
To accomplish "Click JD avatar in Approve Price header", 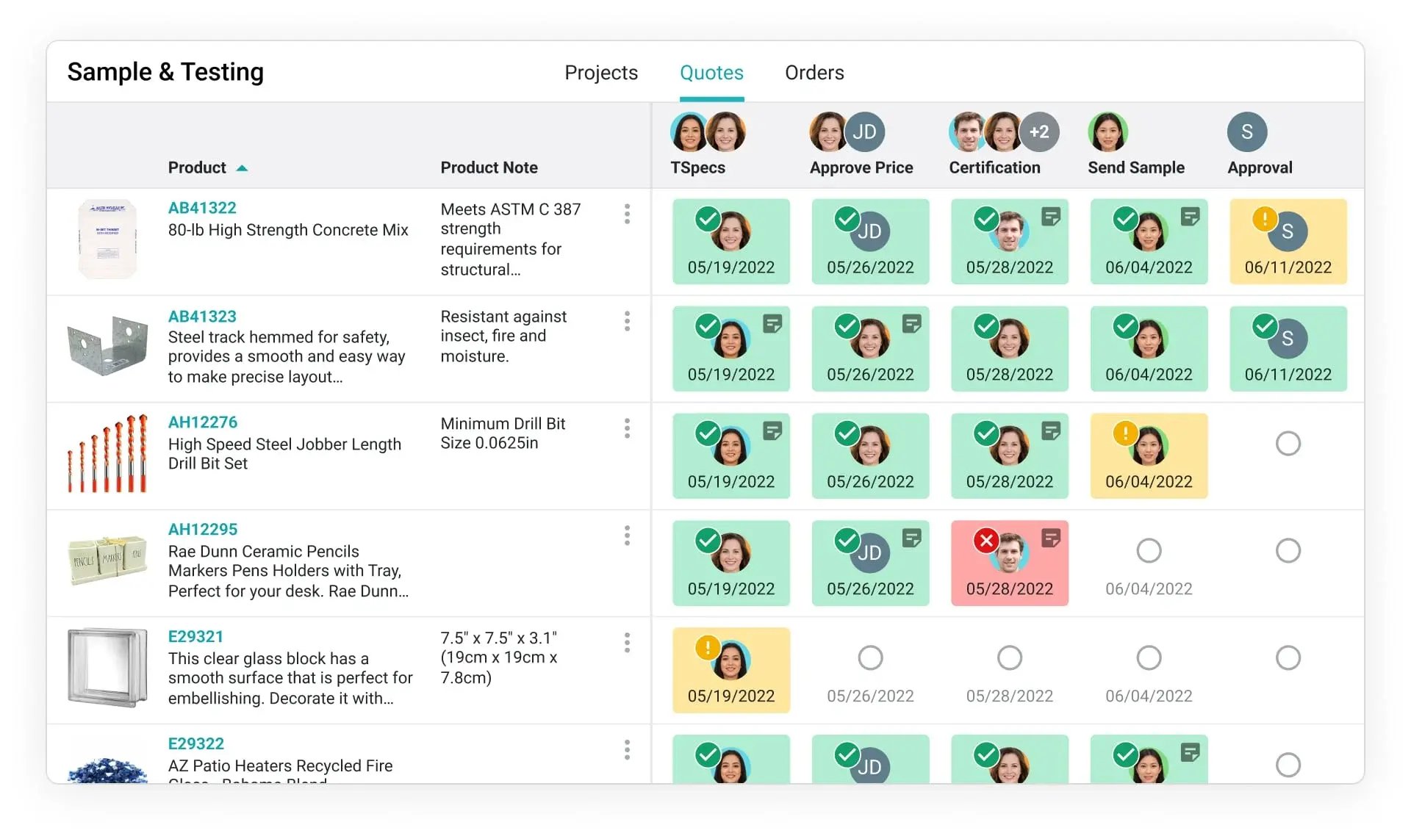I will coord(864,132).
